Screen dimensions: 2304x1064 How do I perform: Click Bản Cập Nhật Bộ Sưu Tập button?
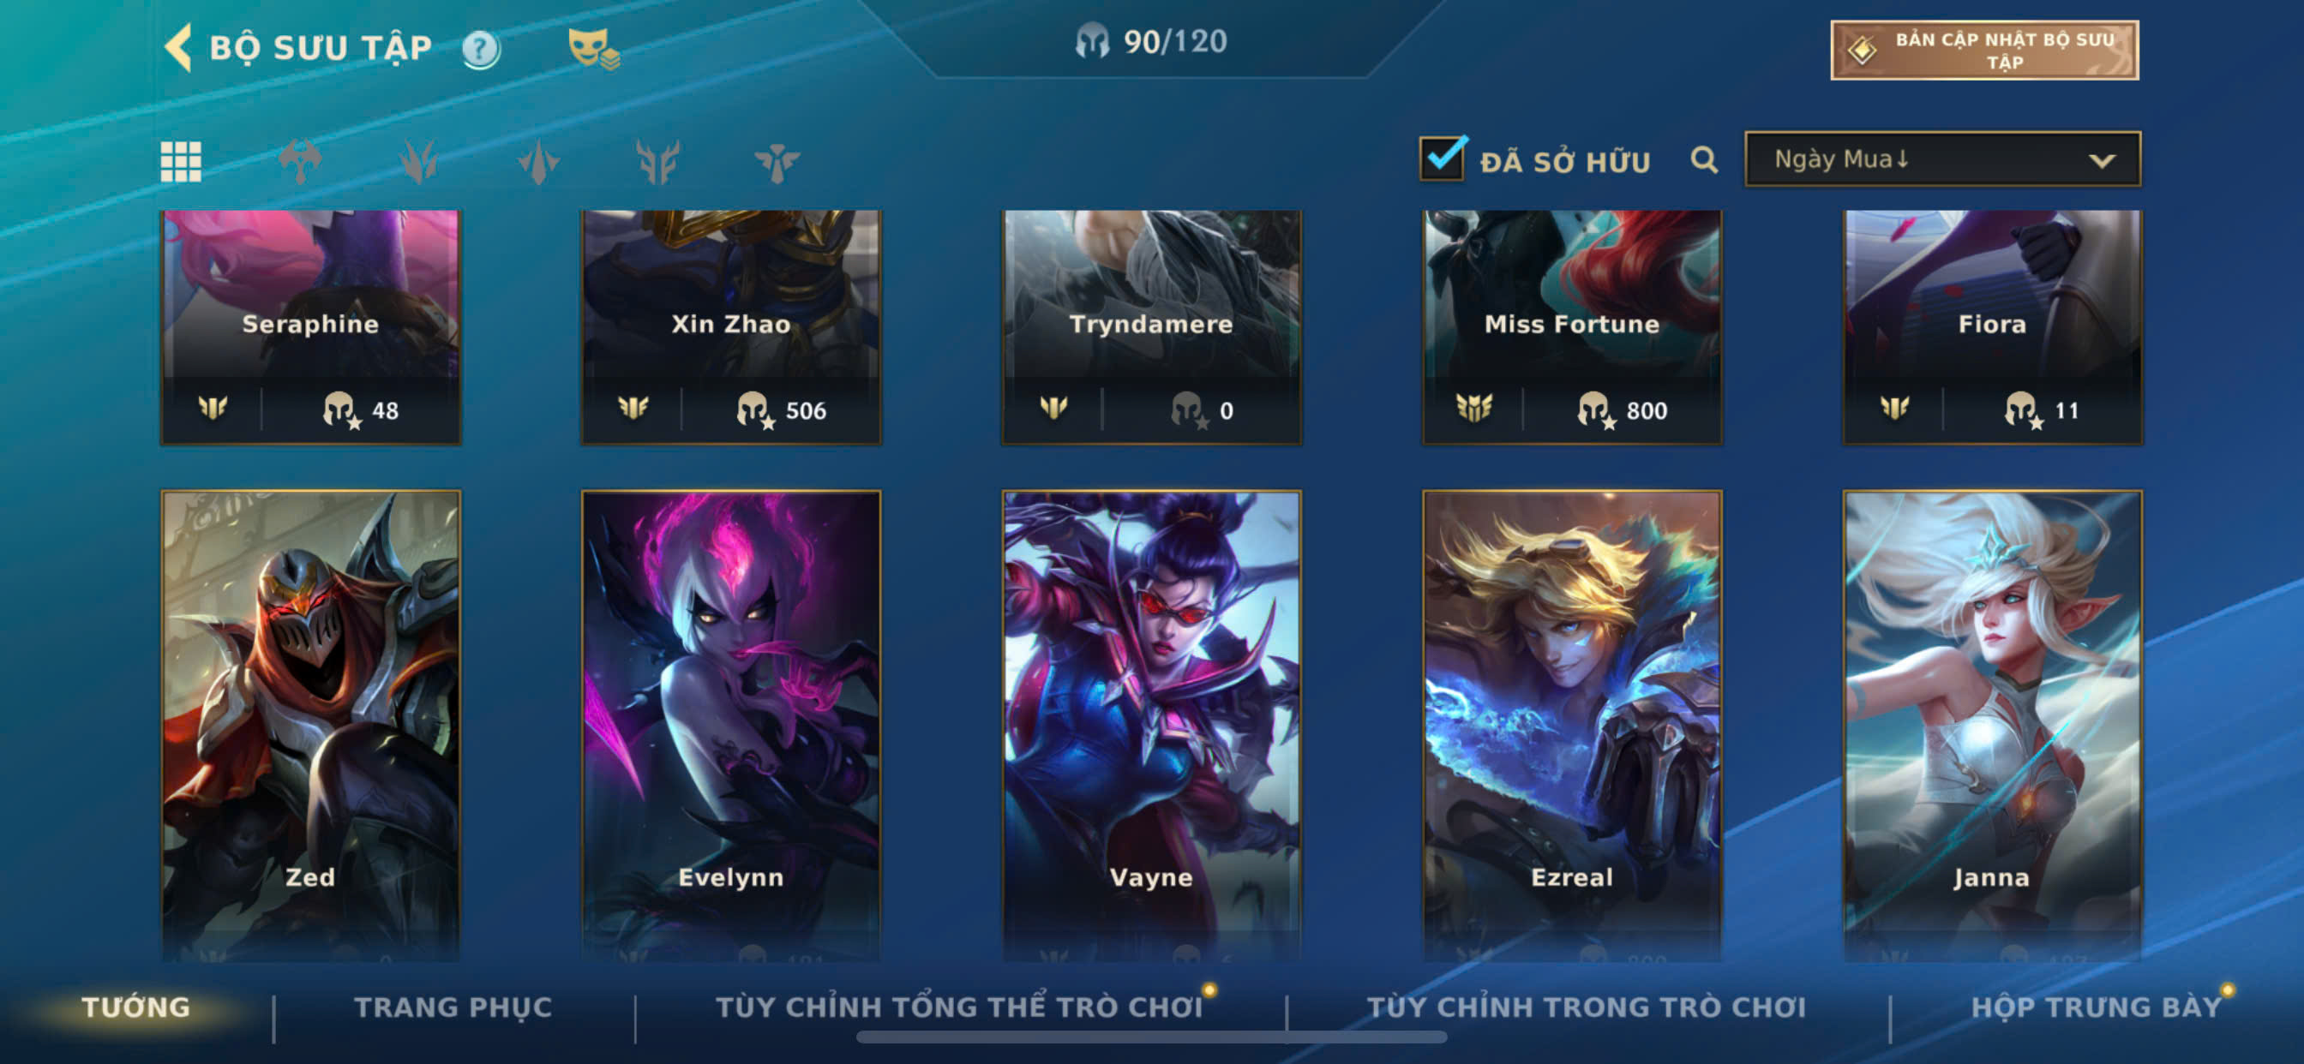(1984, 50)
